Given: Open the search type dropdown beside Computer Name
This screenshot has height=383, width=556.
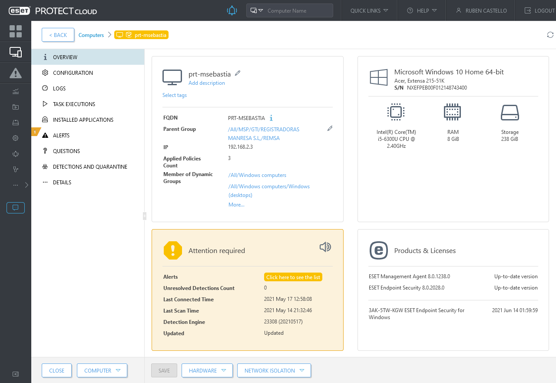Looking at the screenshot, I should (x=257, y=10).
